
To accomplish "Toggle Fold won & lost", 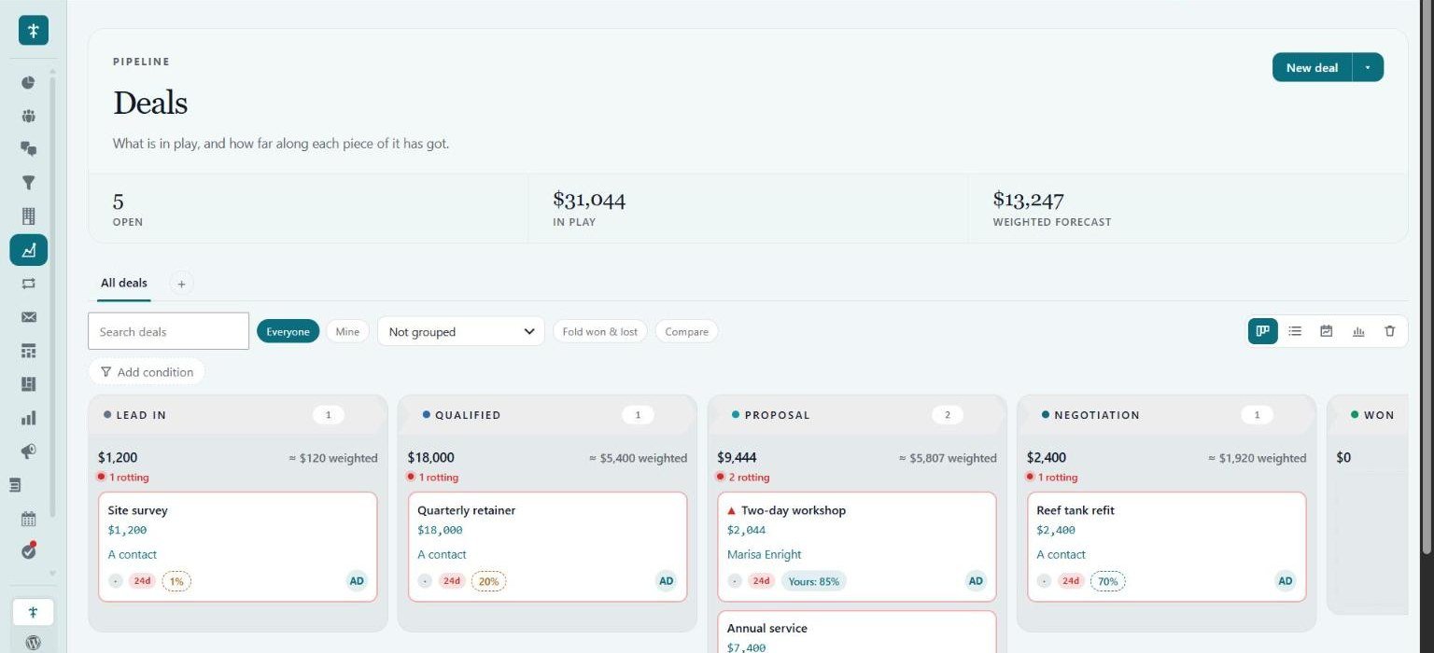I will click(600, 331).
